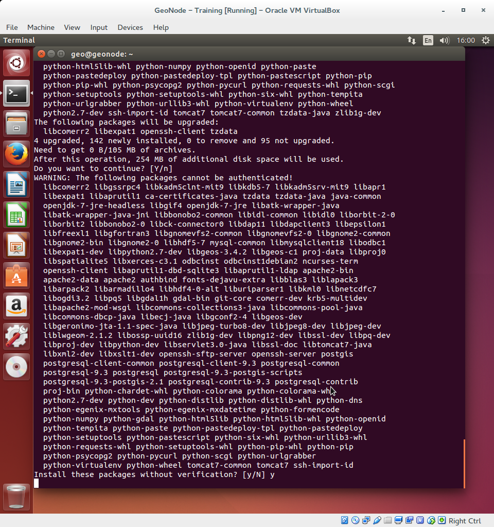494x527 pixels.
Task: Open the 16:00 clock menu
Action: coord(466,40)
